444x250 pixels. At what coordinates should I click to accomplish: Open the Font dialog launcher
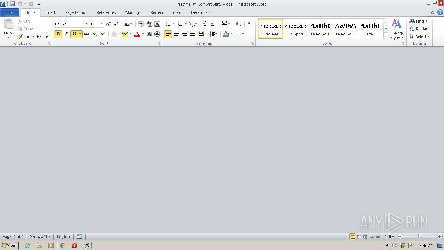tap(159, 44)
